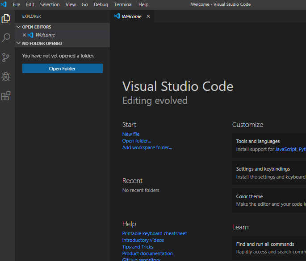Click the Open folder... link
This screenshot has width=306, height=261.
click(137, 141)
